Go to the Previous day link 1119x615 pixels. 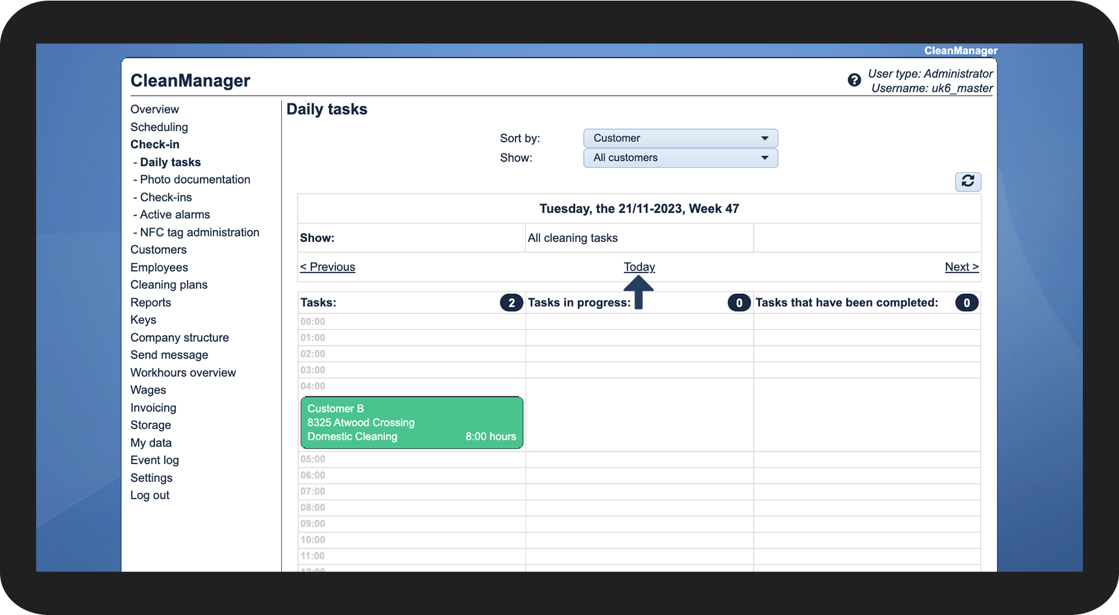click(x=327, y=267)
